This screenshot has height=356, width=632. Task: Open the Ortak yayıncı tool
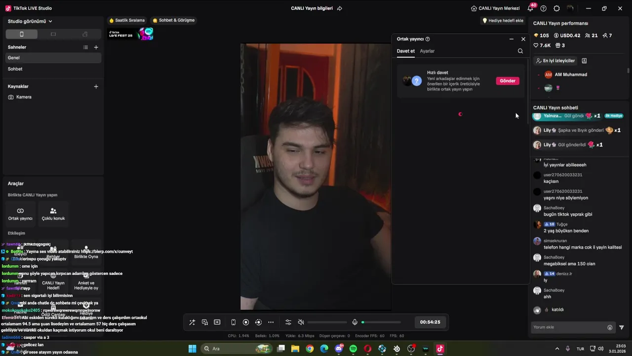(20, 214)
